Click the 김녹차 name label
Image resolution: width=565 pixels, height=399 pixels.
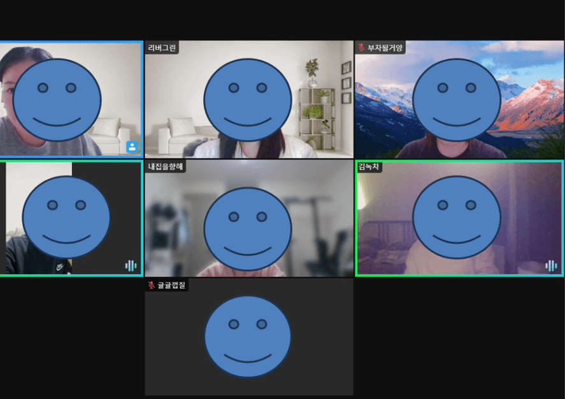369,167
